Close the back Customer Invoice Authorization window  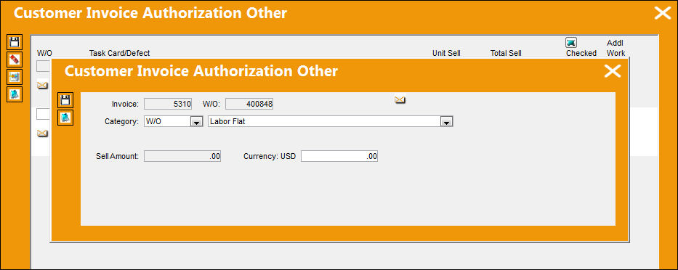coord(663,13)
